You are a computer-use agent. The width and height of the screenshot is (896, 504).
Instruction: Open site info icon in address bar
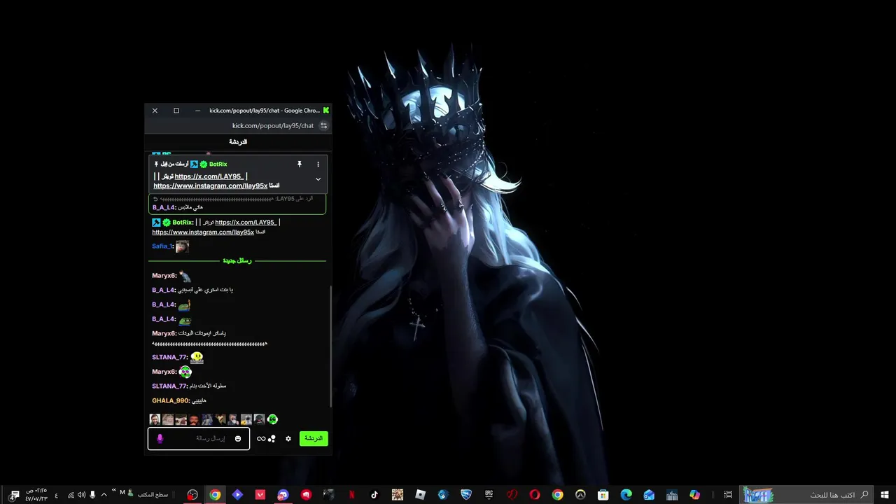pos(323,126)
